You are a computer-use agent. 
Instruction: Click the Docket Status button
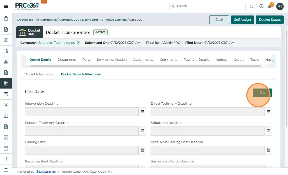[x=270, y=20]
